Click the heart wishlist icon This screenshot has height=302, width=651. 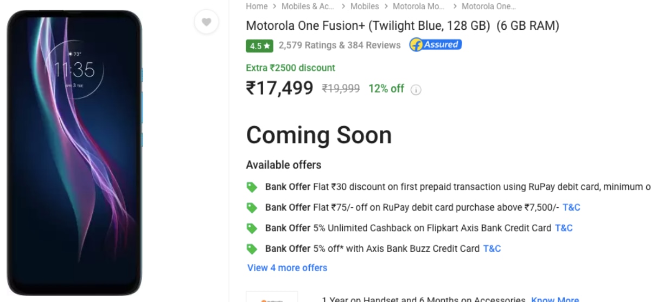click(x=206, y=22)
